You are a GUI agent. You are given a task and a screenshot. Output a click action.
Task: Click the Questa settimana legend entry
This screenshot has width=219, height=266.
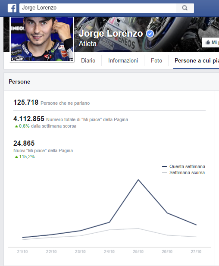coord(184,166)
